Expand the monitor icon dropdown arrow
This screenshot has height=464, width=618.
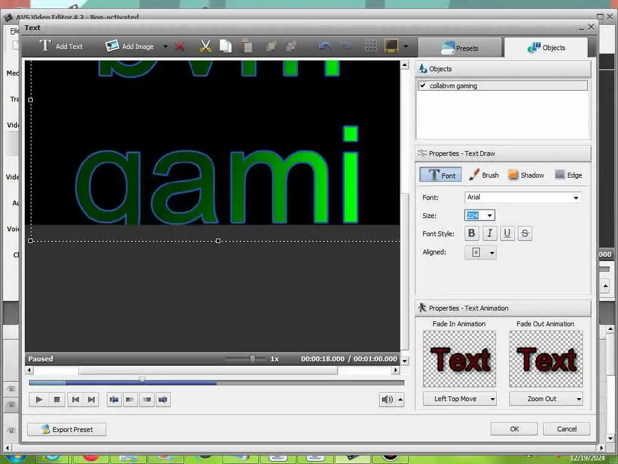click(x=406, y=47)
